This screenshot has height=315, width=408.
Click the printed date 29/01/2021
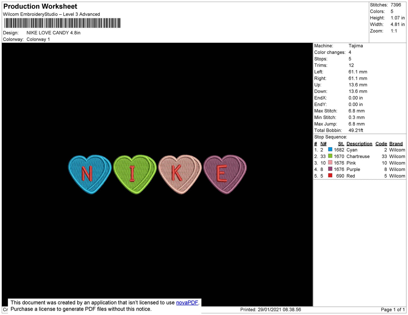[270, 309]
